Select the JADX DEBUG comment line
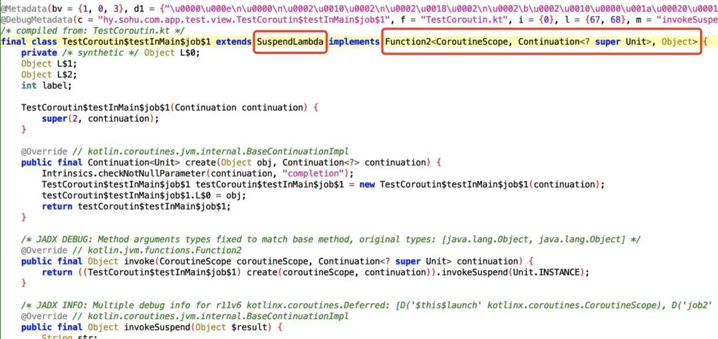Screen dimensions: 718x339 (x=330, y=239)
